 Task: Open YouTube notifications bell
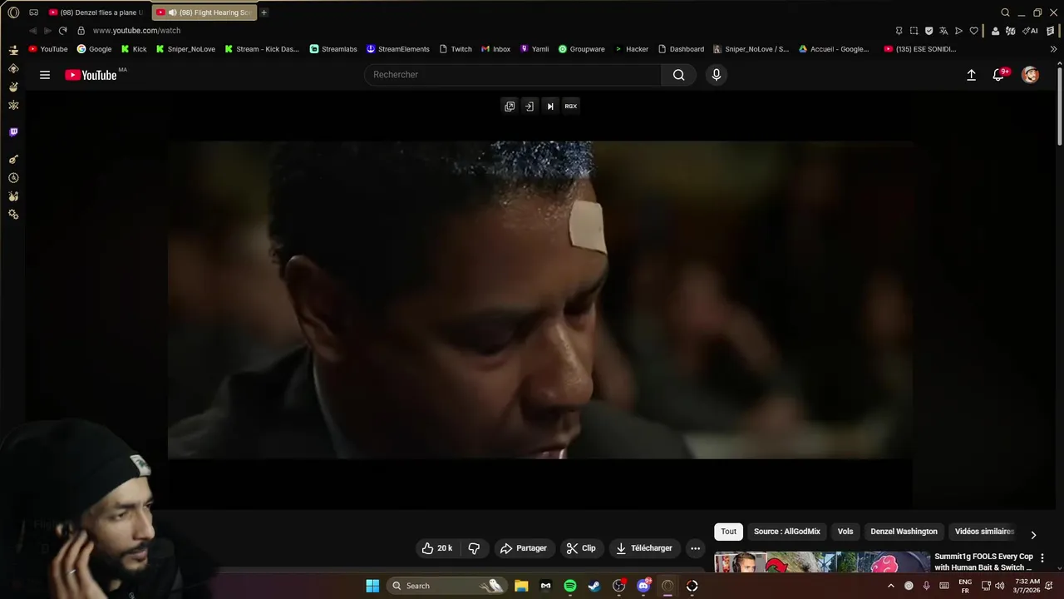point(1000,75)
